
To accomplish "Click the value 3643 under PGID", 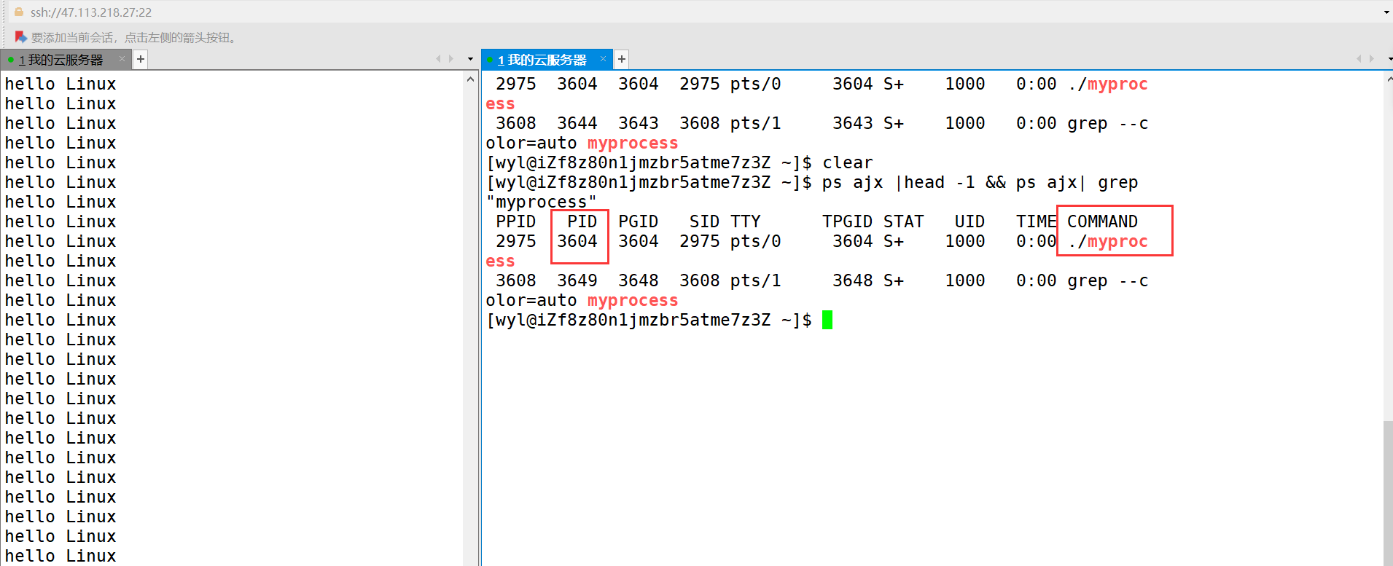I will click(639, 123).
